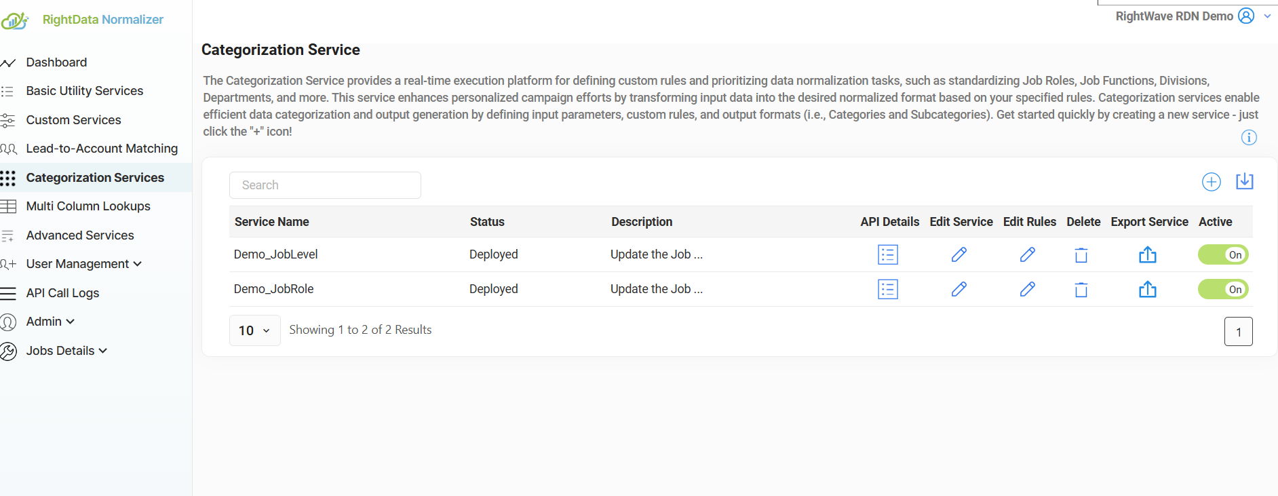The width and height of the screenshot is (1278, 496).
Task: Click the Status column header
Action: tap(487, 222)
